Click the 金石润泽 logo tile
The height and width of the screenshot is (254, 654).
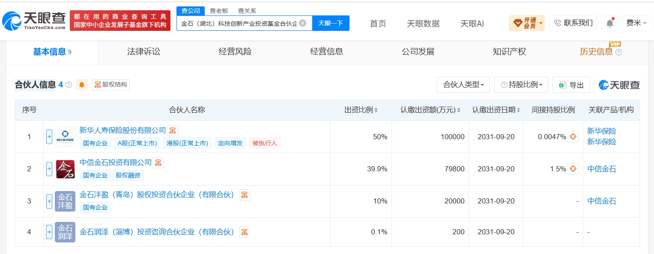pyautogui.click(x=65, y=232)
